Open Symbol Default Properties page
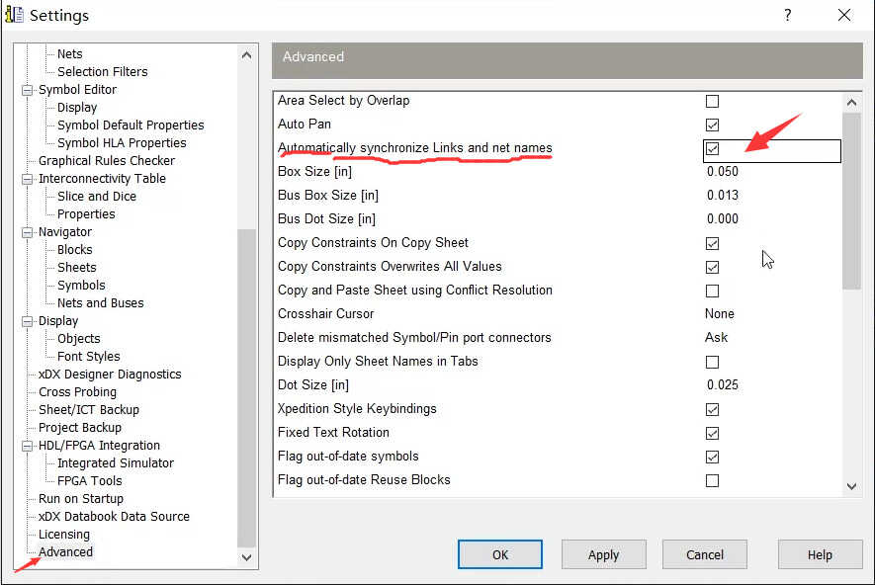This screenshot has height=585, width=875. tap(131, 125)
